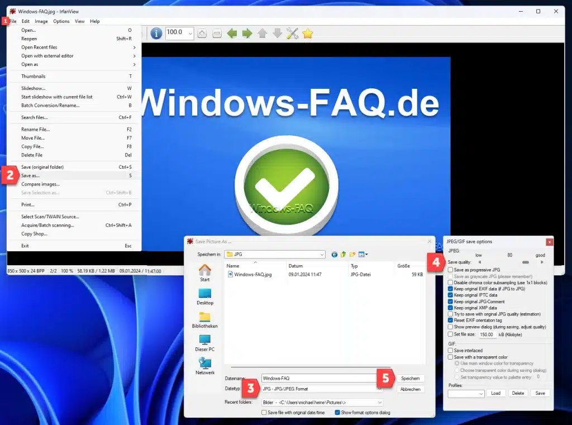Image resolution: width=572 pixels, height=425 pixels.
Task: Open IrfanView settings wrench icon
Action: [292, 34]
